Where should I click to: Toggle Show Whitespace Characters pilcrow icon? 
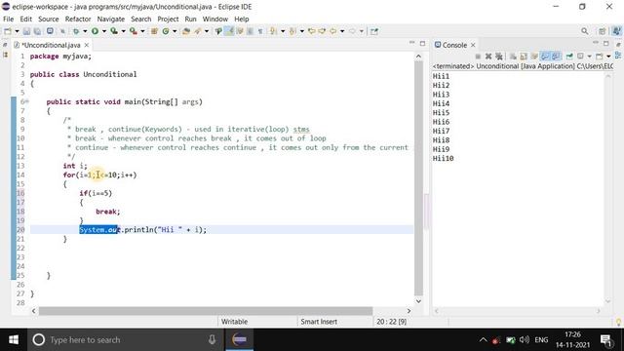pyautogui.click(x=260, y=31)
